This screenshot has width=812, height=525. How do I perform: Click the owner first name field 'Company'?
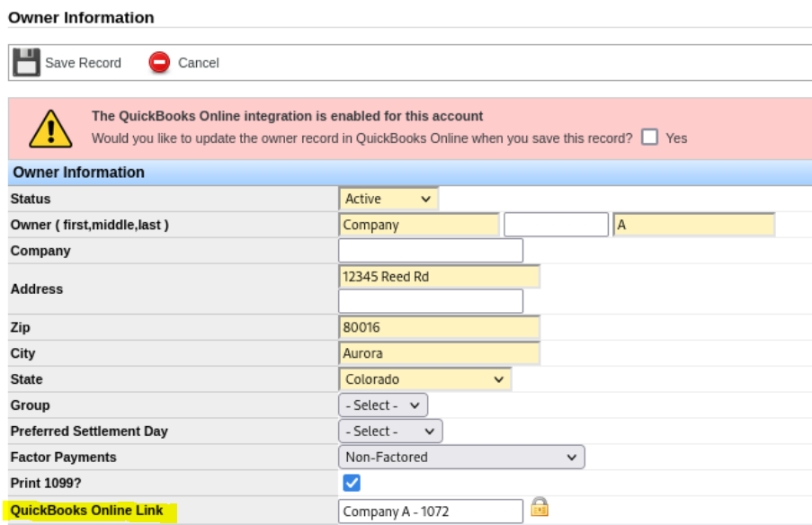pyautogui.click(x=419, y=225)
